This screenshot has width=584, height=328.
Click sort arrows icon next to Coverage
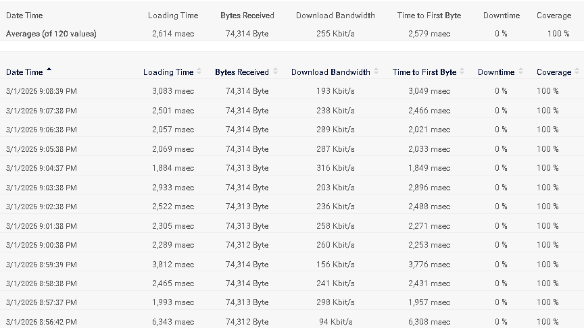pos(577,72)
